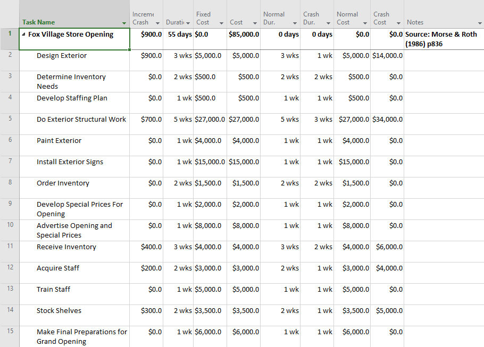Open the Normal Dur. column filter dropdown
The width and height of the screenshot is (484, 347).
295,23
